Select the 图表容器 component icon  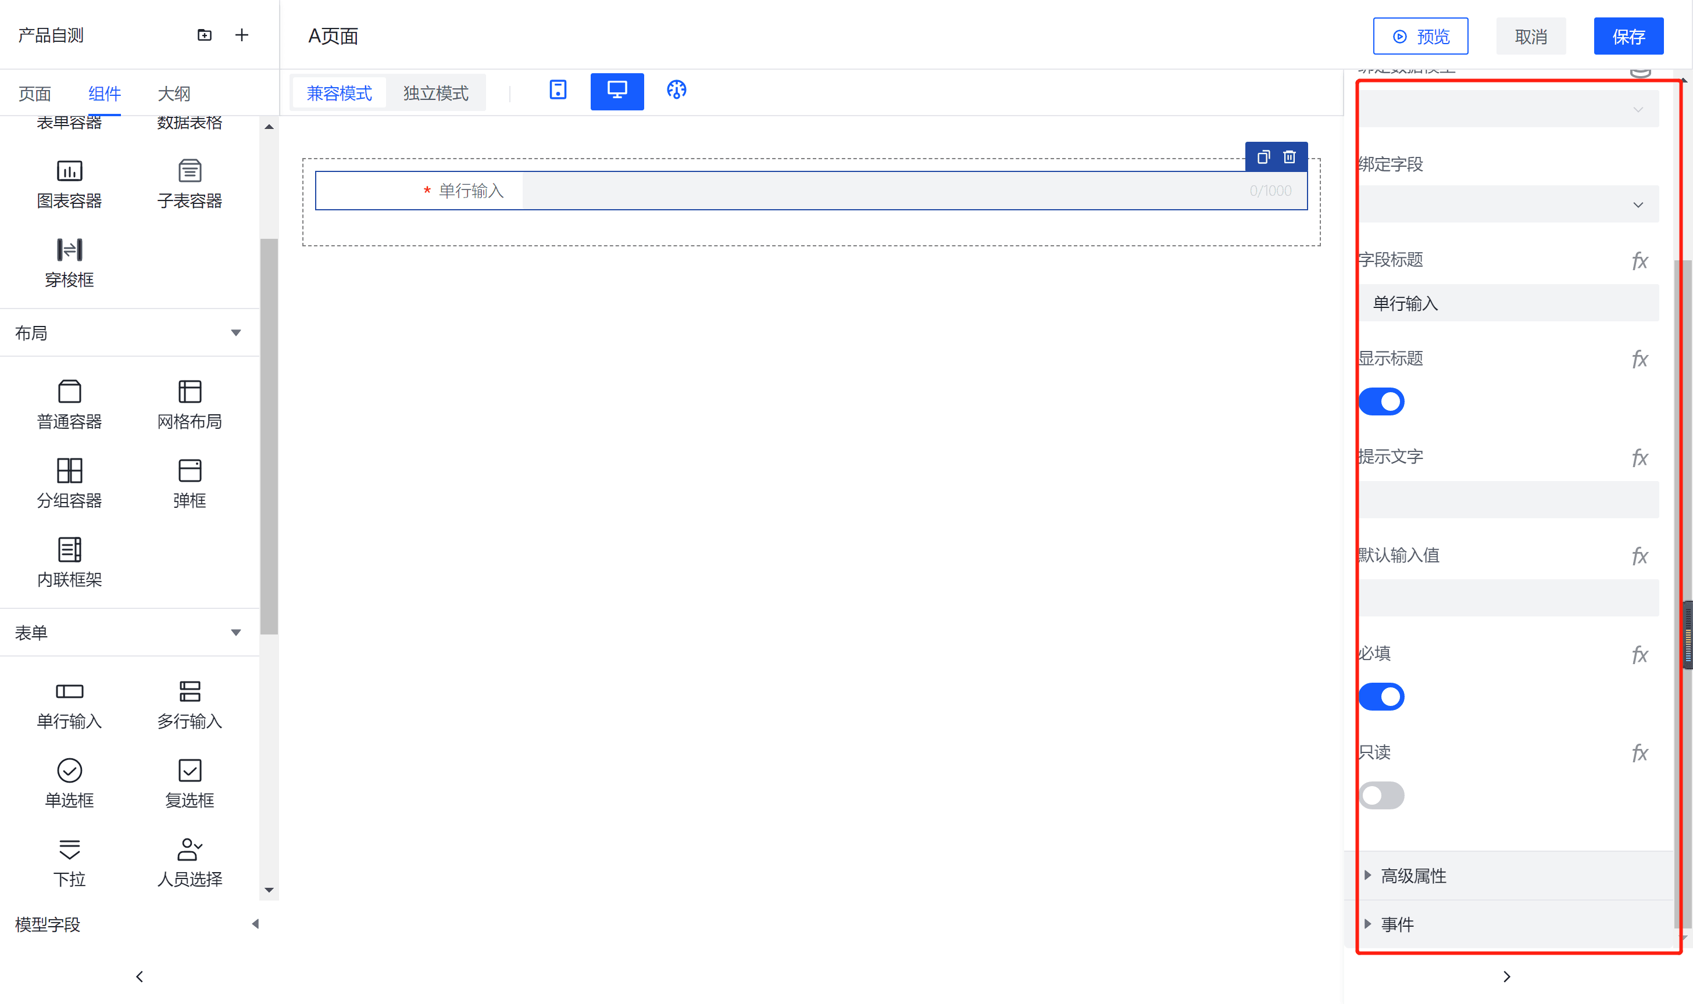point(69,171)
